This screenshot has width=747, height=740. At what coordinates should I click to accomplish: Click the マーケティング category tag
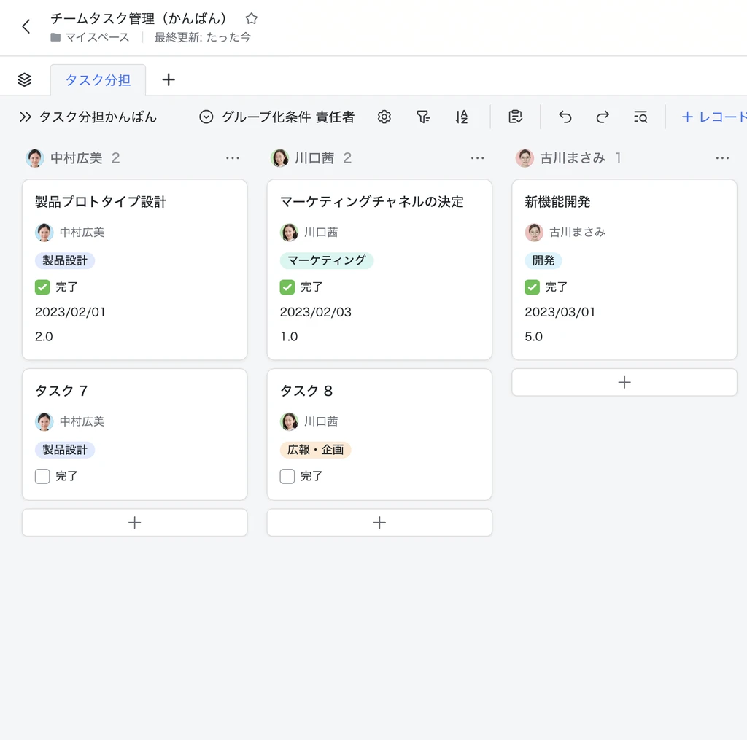tap(327, 260)
